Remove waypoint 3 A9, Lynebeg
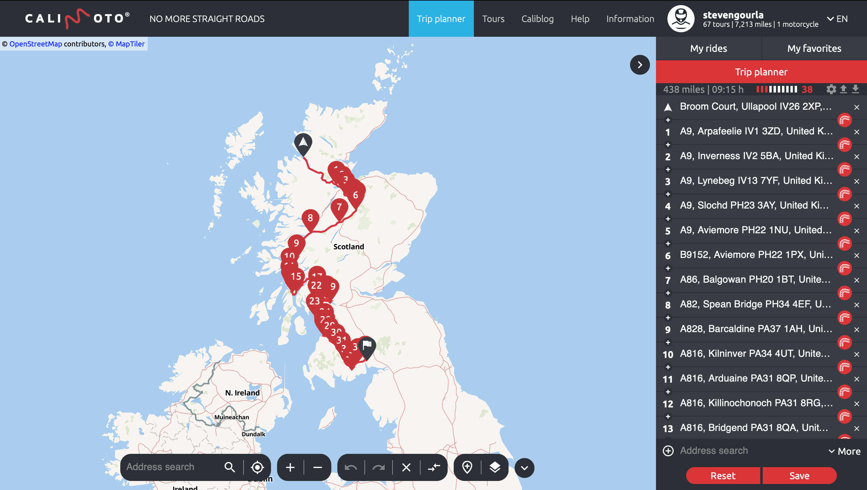The image size is (867, 490). pyautogui.click(x=856, y=181)
